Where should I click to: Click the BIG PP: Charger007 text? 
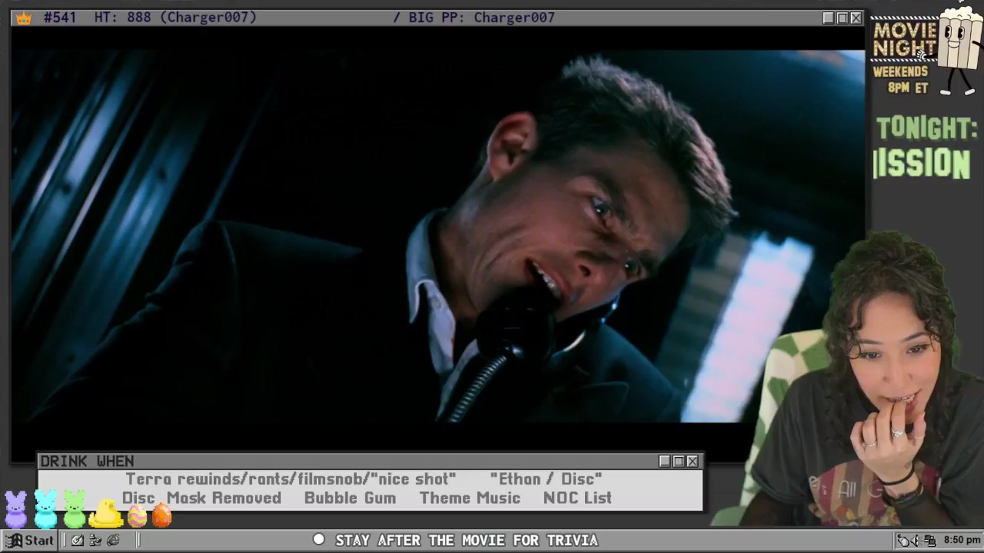482,18
